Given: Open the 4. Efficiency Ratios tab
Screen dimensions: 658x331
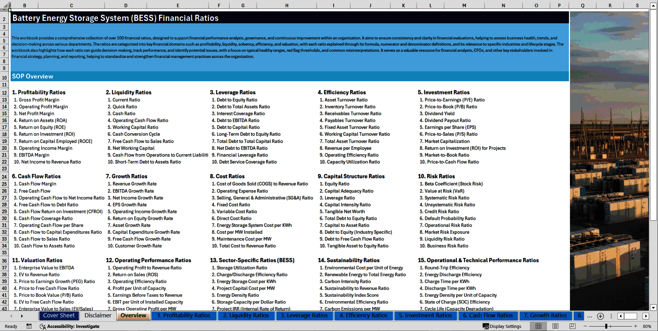Looking at the screenshot, I should tap(364, 316).
